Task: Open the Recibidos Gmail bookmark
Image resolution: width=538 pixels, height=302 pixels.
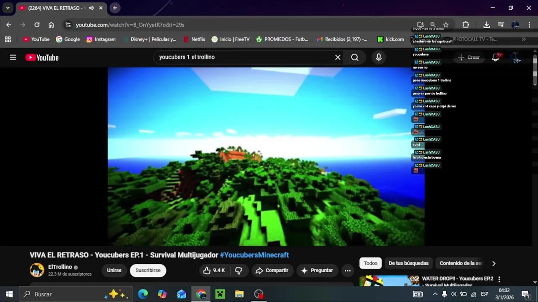Action: (342, 39)
